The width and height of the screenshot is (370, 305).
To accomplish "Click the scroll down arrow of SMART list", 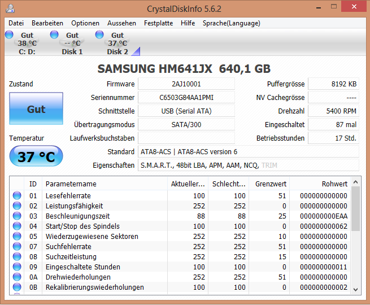I will pyautogui.click(x=356, y=289).
